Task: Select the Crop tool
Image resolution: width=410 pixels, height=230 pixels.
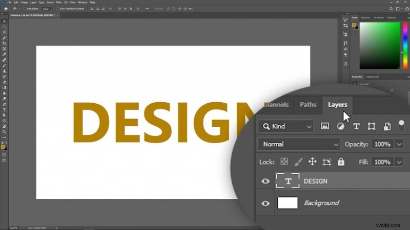Action: pos(4,43)
